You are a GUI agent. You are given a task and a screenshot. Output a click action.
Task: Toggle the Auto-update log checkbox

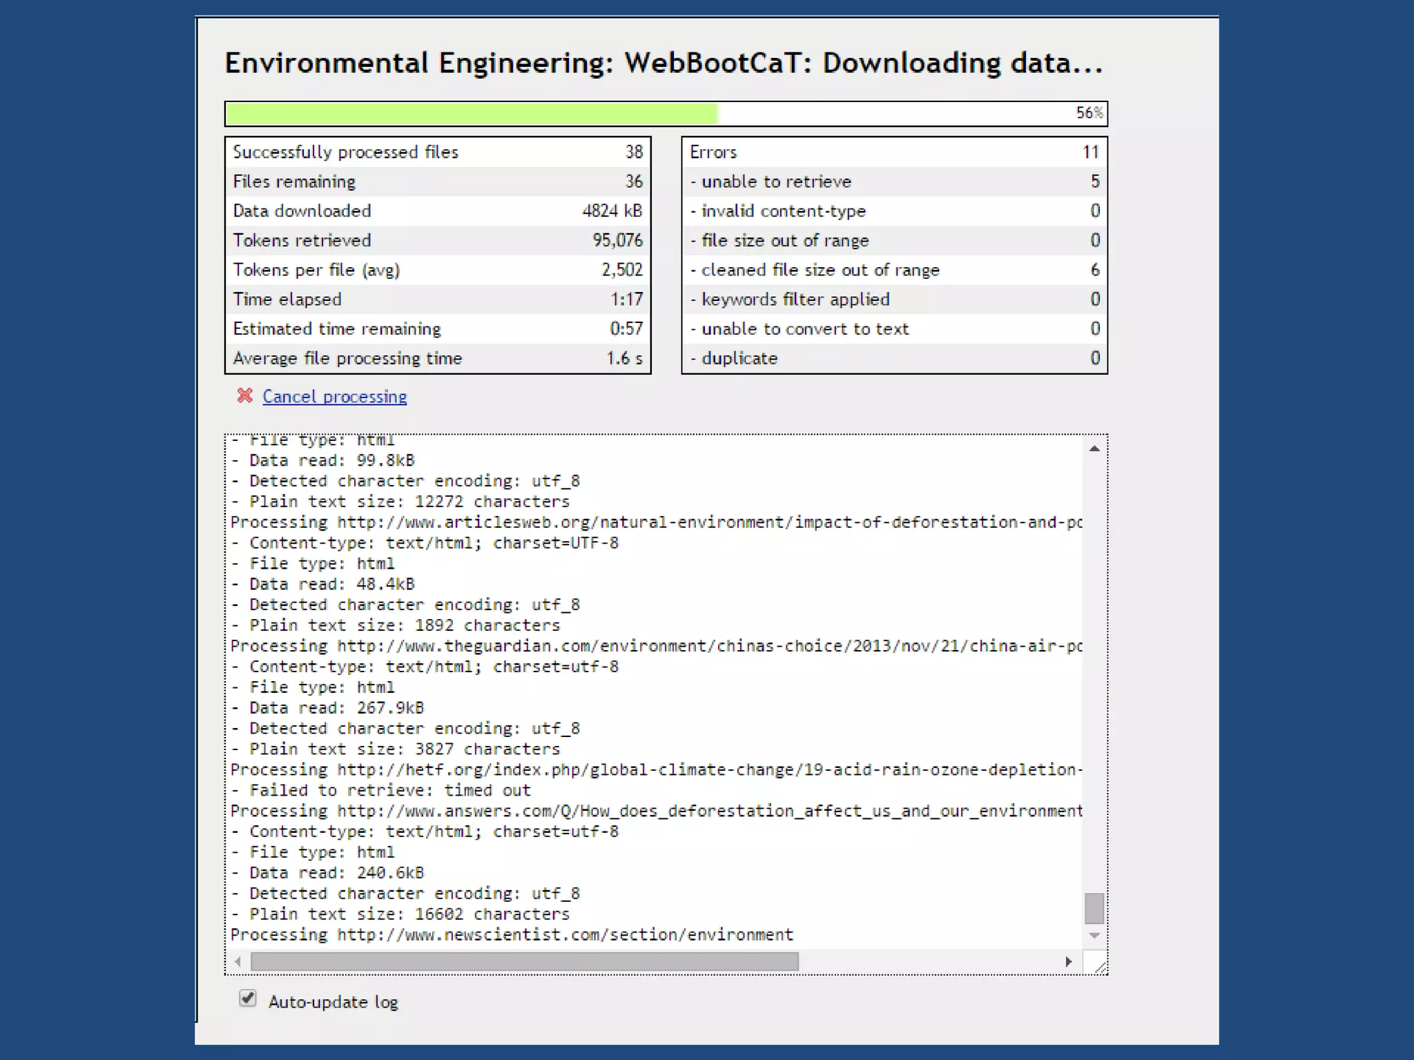pyautogui.click(x=248, y=999)
